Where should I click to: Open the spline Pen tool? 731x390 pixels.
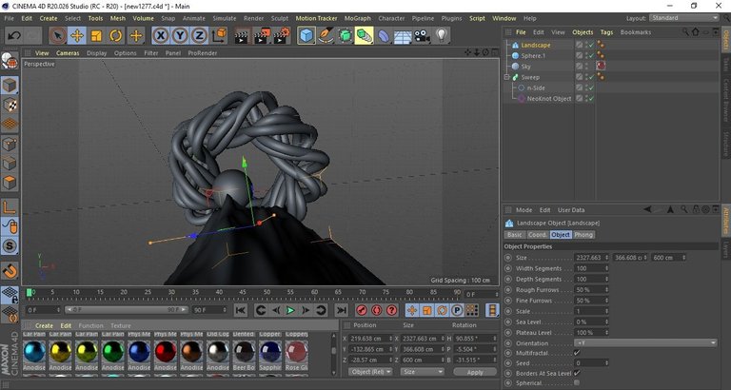click(x=326, y=35)
